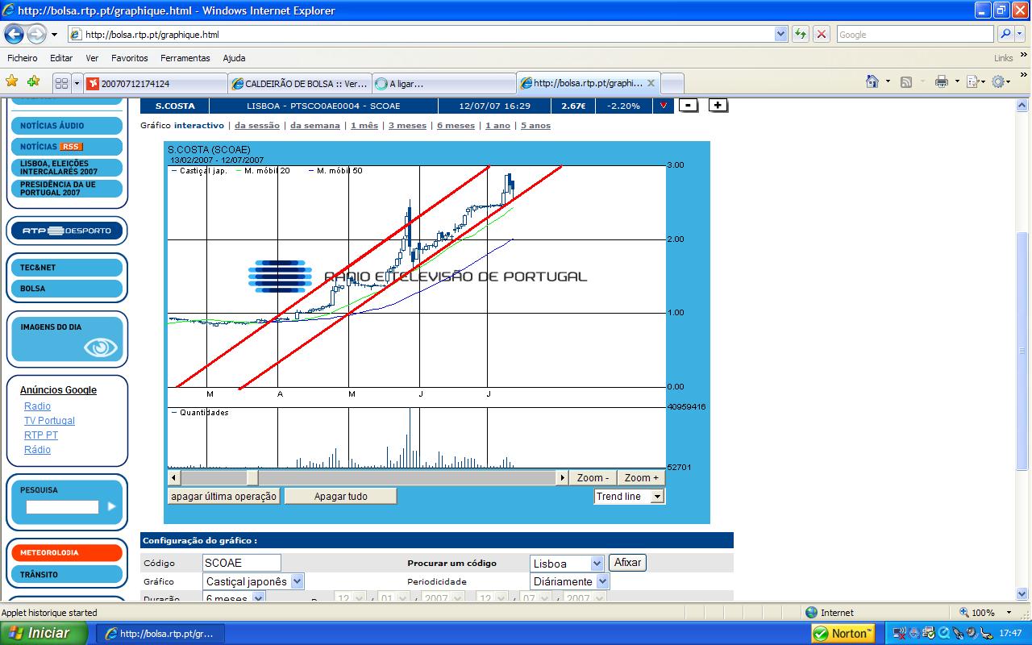
Task: Select the '1 ano' chart period link
Action: [497, 126]
